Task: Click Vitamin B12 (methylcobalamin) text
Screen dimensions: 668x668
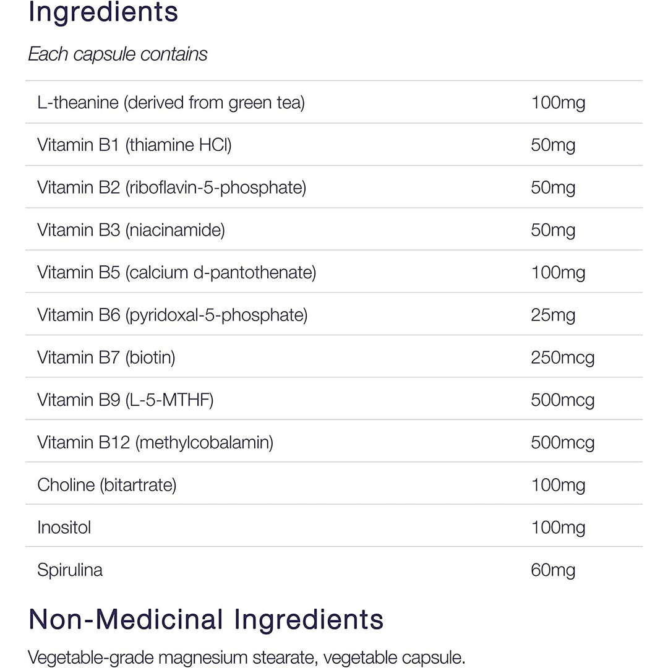Action: pyautogui.click(x=155, y=442)
